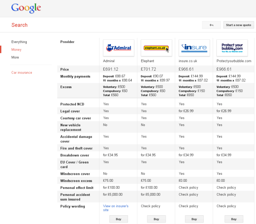Select Everything in the left sidebar

click(x=19, y=42)
